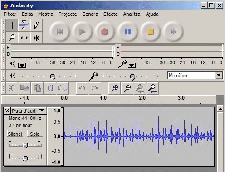The width and height of the screenshot is (225, 172).
Task: Open the input meter dropdown arrow
Action: point(132,66)
